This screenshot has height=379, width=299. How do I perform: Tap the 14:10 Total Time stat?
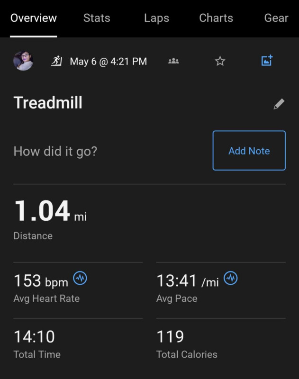pos(78,344)
